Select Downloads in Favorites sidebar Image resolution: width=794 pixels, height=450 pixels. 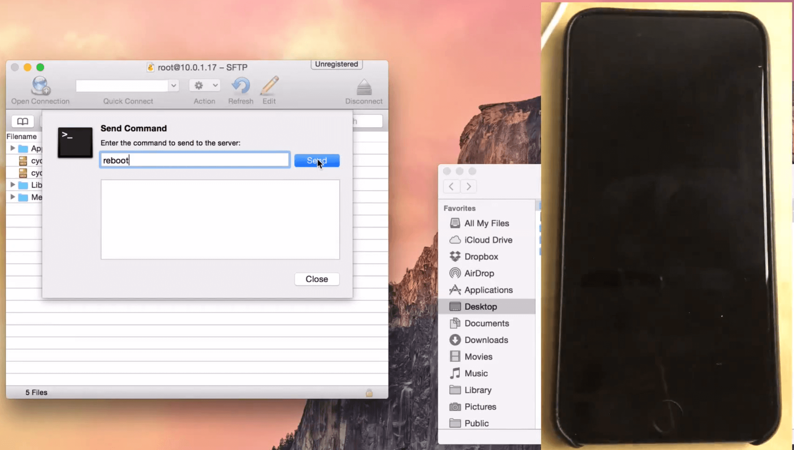(486, 340)
